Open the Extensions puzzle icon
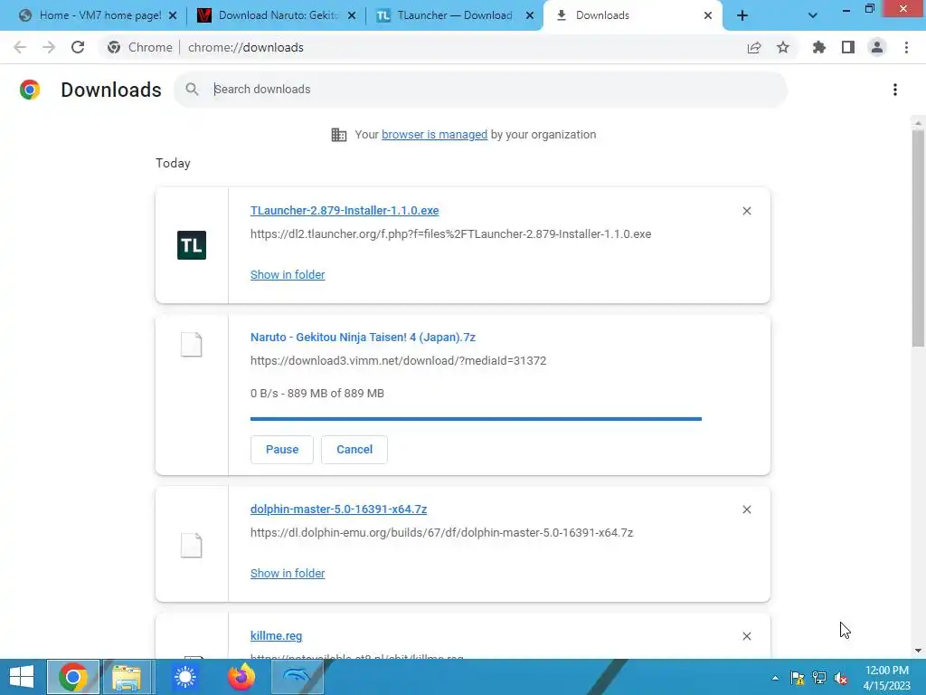Screen dimensions: 926x695 point(818,47)
